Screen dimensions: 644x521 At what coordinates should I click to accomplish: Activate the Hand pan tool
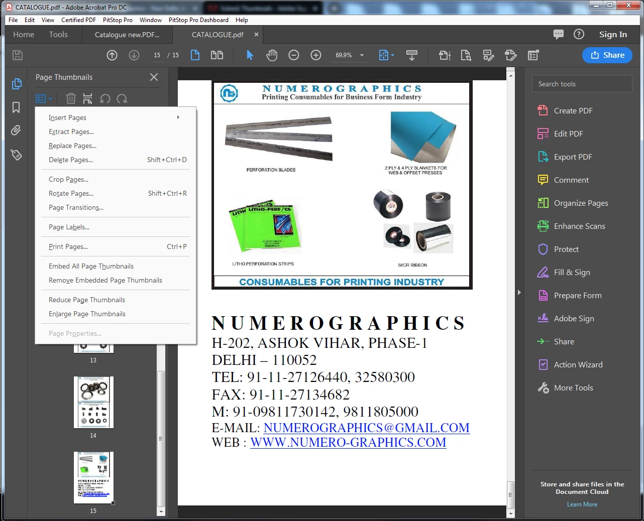pos(272,55)
